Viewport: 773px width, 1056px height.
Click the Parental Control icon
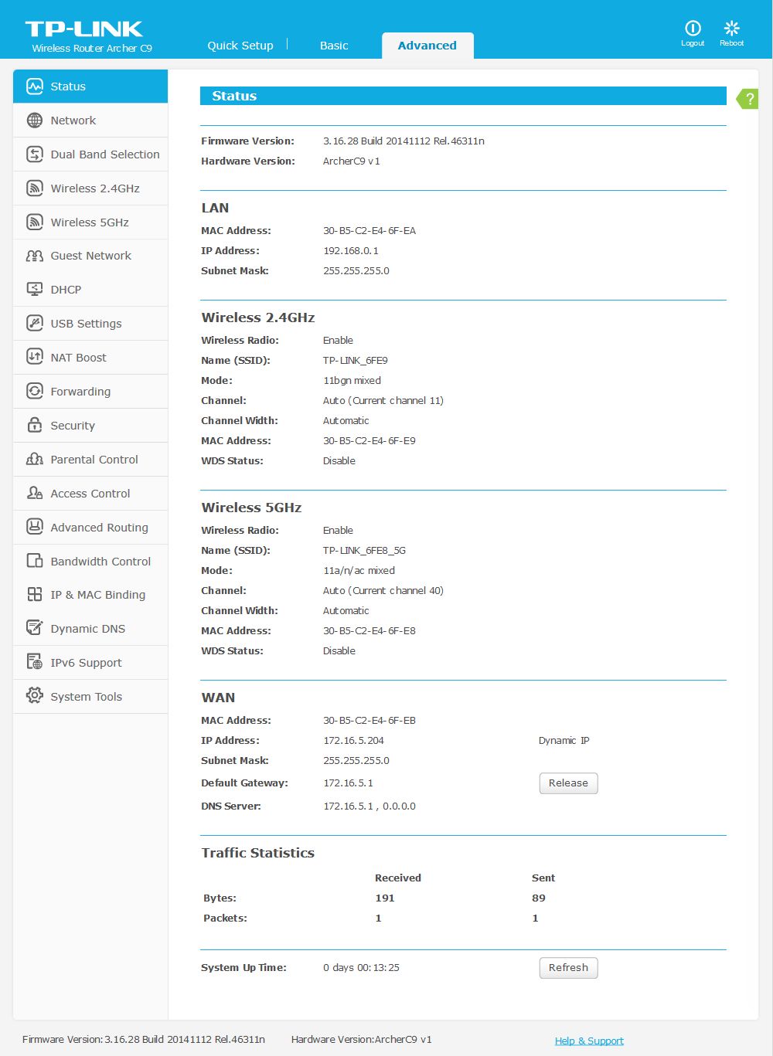point(34,460)
